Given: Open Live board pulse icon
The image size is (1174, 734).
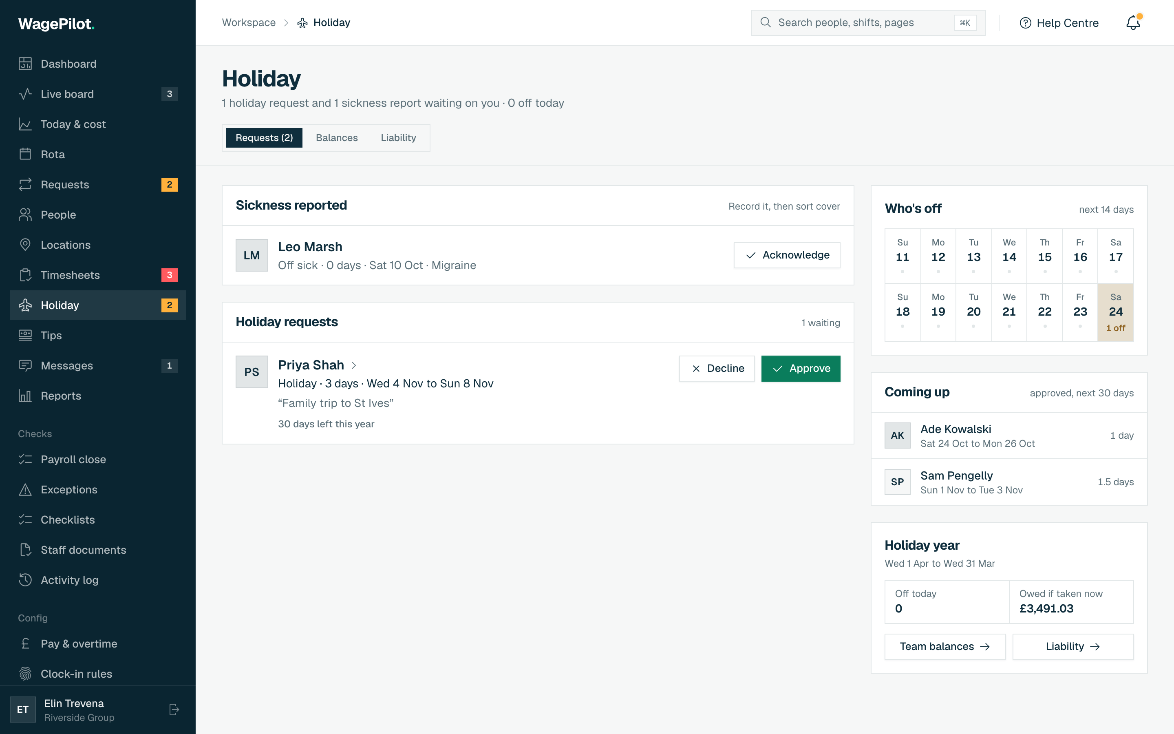Looking at the screenshot, I should (25, 94).
